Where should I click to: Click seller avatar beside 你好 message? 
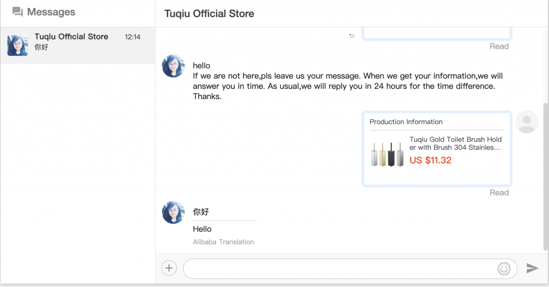pos(173,212)
